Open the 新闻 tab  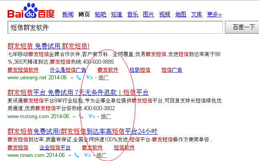[68, 14]
